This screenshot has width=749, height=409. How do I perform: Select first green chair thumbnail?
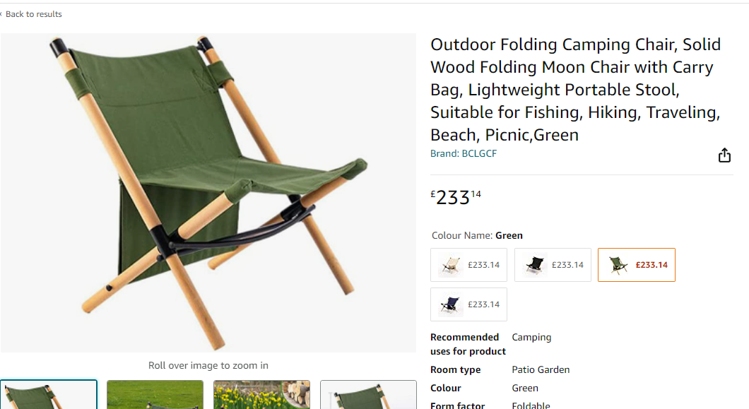click(48, 395)
